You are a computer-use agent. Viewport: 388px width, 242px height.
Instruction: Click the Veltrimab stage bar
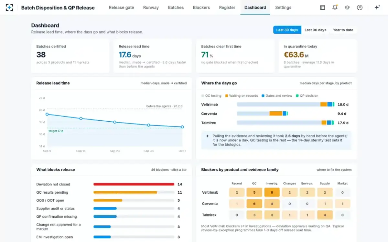click(286, 105)
